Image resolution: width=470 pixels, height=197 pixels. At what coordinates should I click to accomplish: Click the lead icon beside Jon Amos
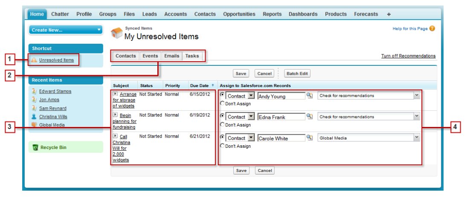coord(34,100)
